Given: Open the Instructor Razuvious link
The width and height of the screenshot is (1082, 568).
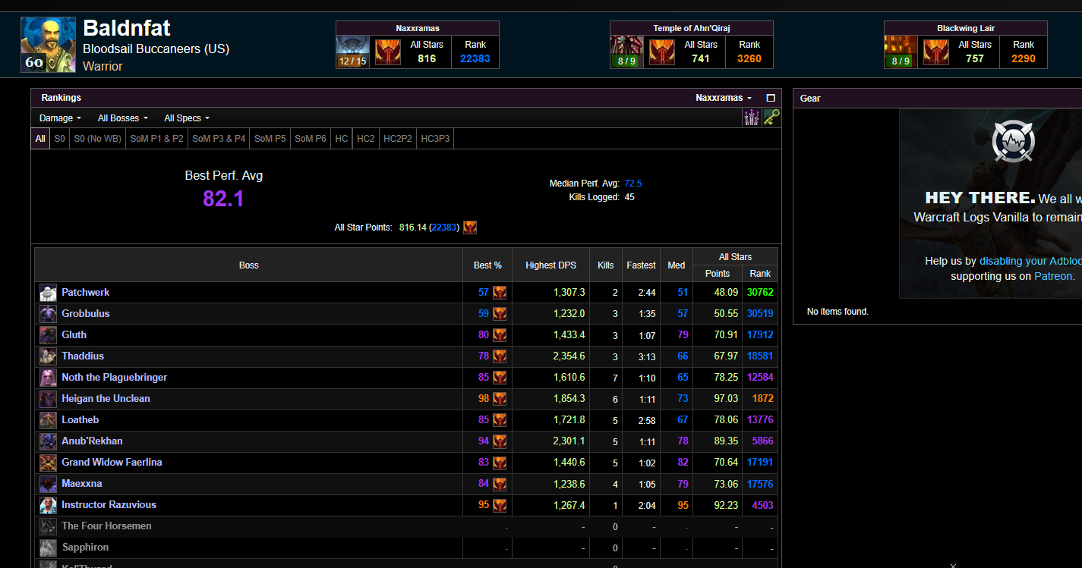Looking at the screenshot, I should 109,505.
